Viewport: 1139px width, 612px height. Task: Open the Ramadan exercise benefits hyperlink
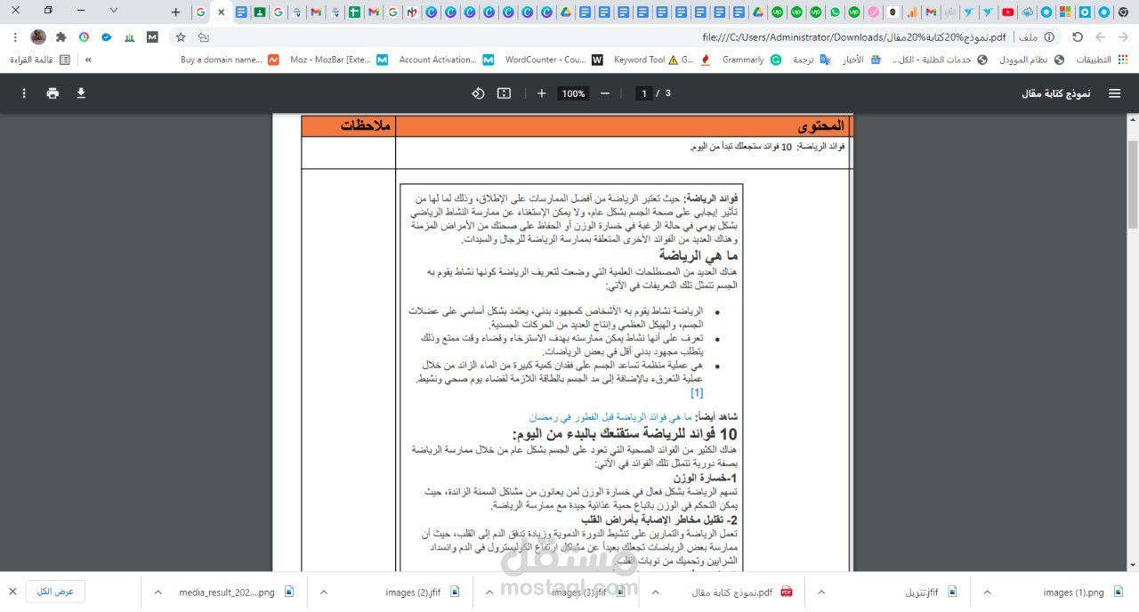611,416
